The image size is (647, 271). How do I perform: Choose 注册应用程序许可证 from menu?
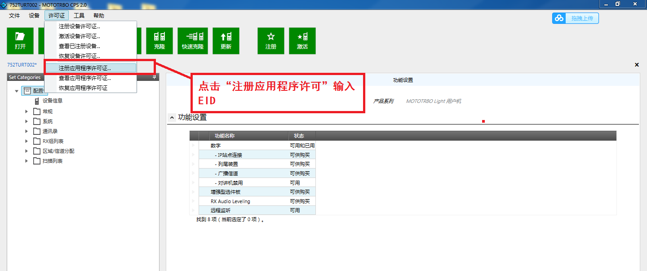click(x=84, y=68)
